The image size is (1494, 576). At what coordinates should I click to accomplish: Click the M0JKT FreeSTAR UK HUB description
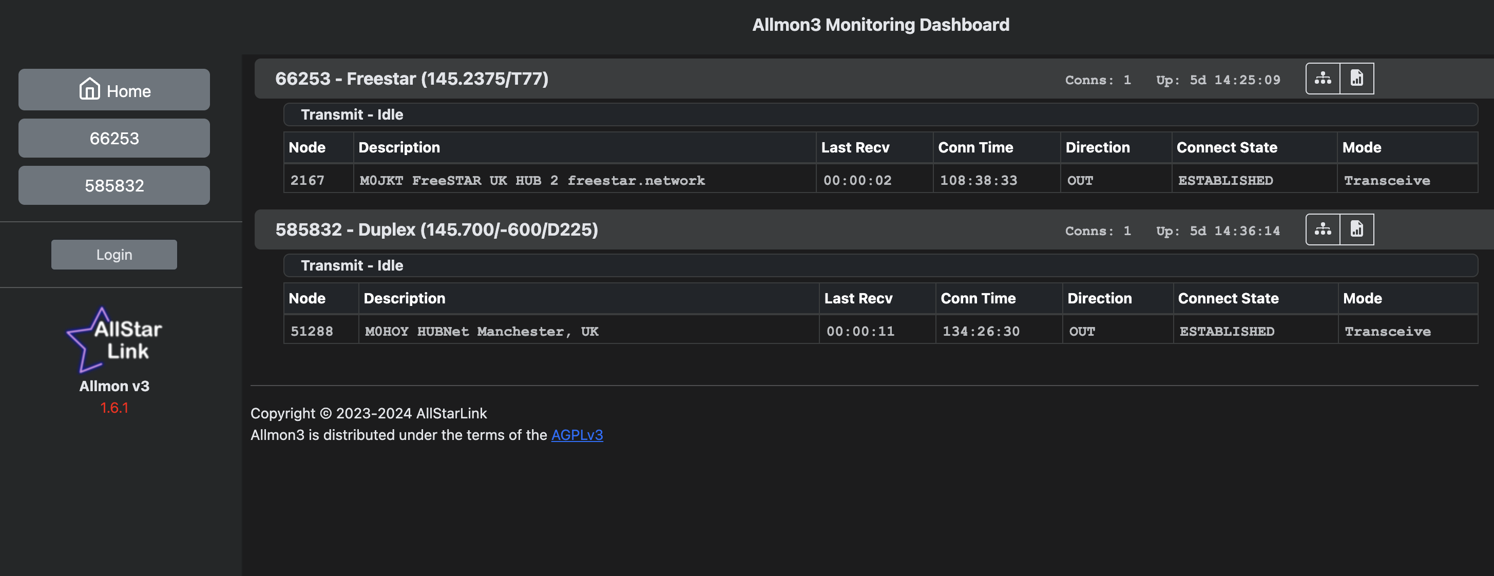tap(532, 180)
